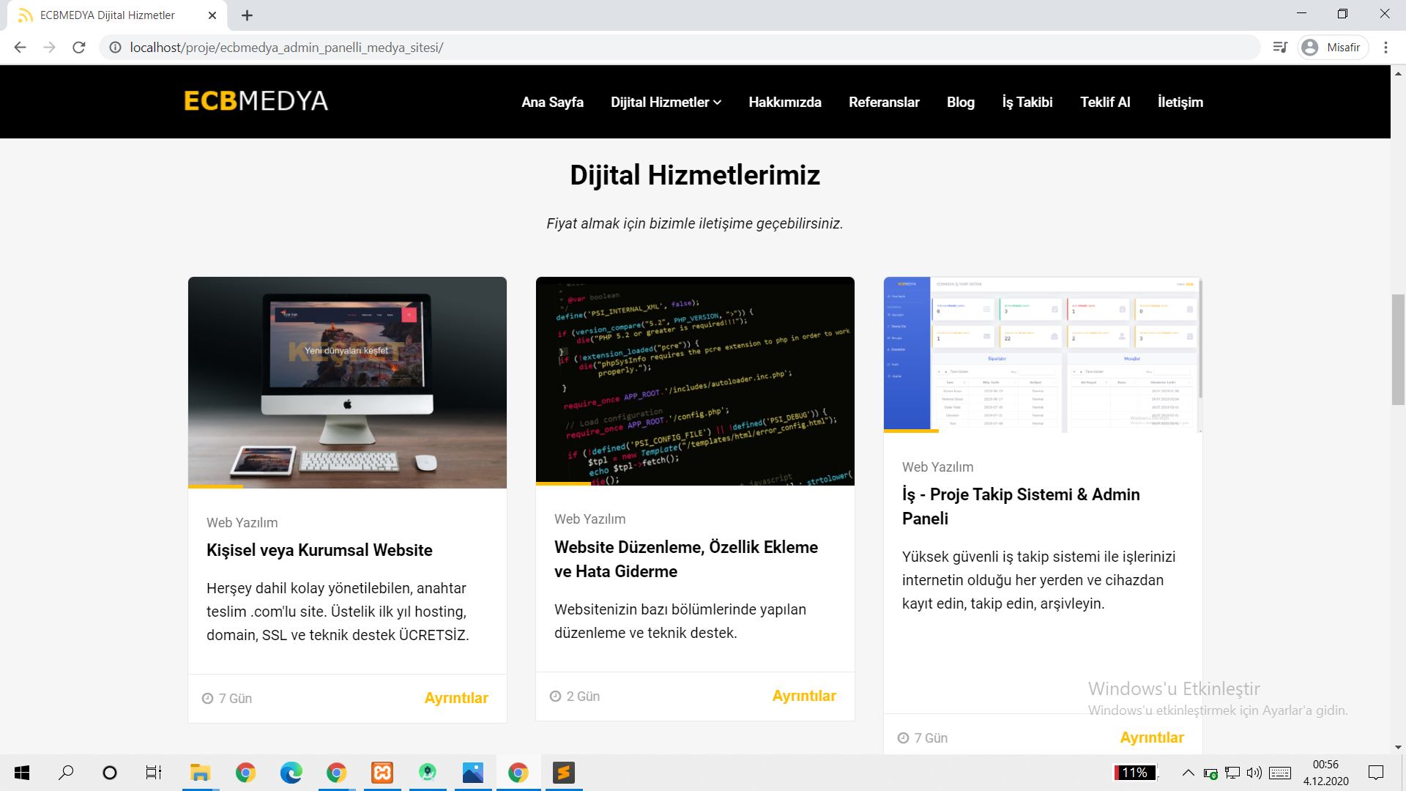Click the media control icon in the toolbar
This screenshot has height=791, width=1406.
click(x=1279, y=48)
